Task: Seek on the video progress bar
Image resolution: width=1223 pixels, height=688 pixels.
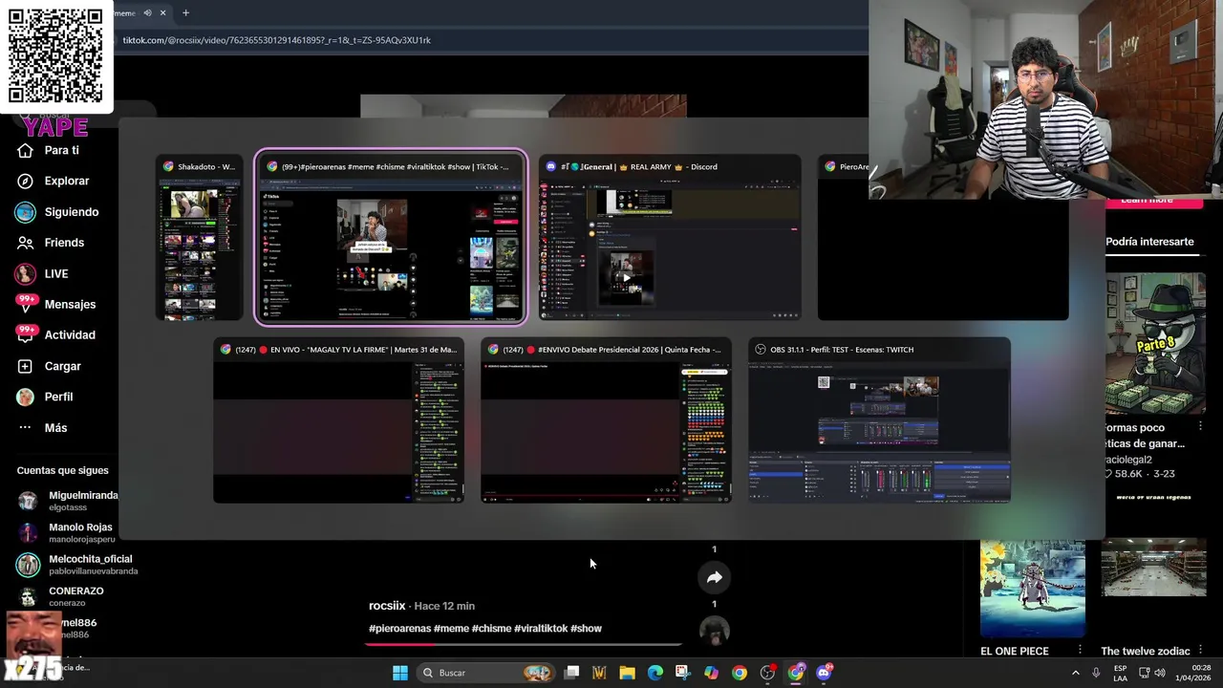Action: 524,643
